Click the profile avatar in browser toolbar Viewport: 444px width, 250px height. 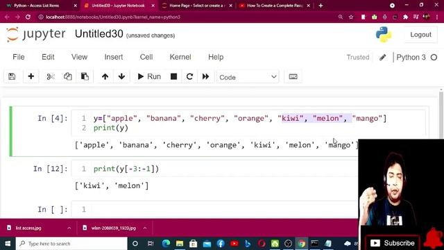[x=427, y=17]
